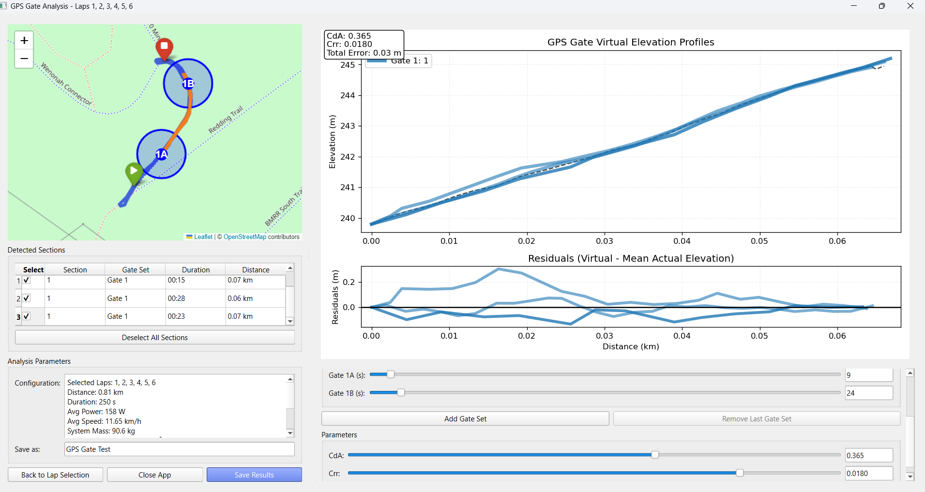Screen dimensions: 925x492
Task: Click the Save as name field
Action: coord(179,449)
